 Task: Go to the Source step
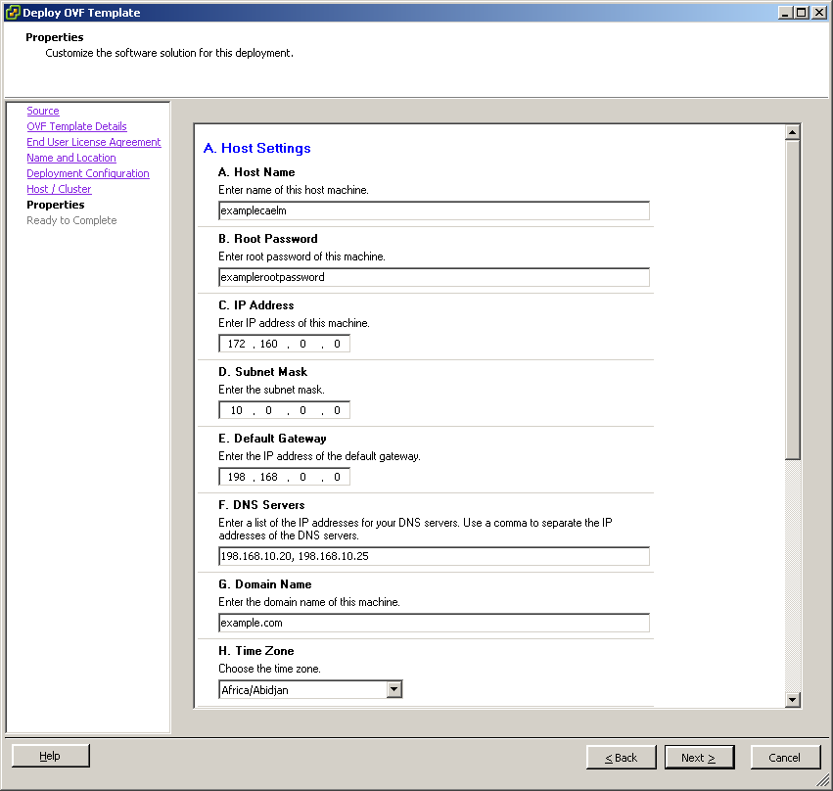tap(42, 111)
